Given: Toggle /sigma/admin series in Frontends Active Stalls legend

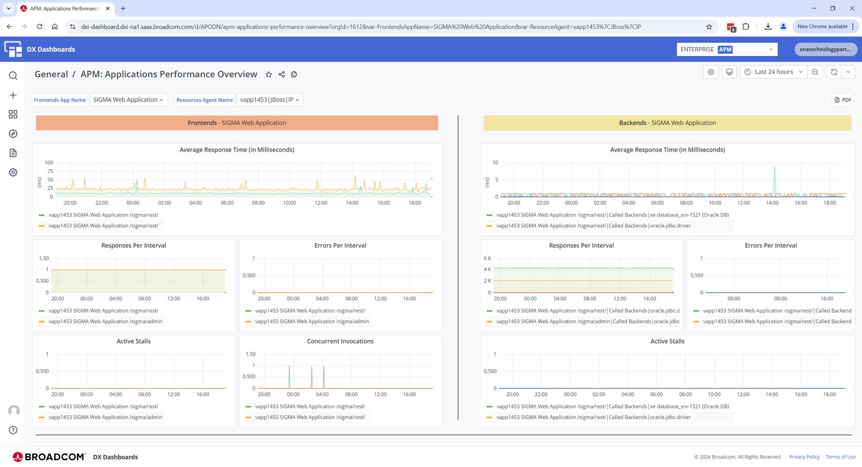Looking at the screenshot, I should coord(105,417).
